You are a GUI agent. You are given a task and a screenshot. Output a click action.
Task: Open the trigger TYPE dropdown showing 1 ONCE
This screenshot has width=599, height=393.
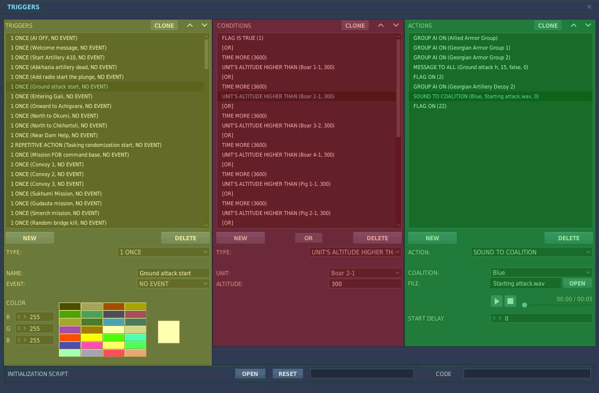(164, 252)
